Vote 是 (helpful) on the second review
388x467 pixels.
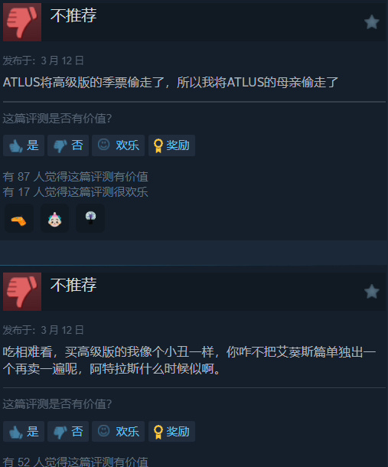(x=24, y=432)
